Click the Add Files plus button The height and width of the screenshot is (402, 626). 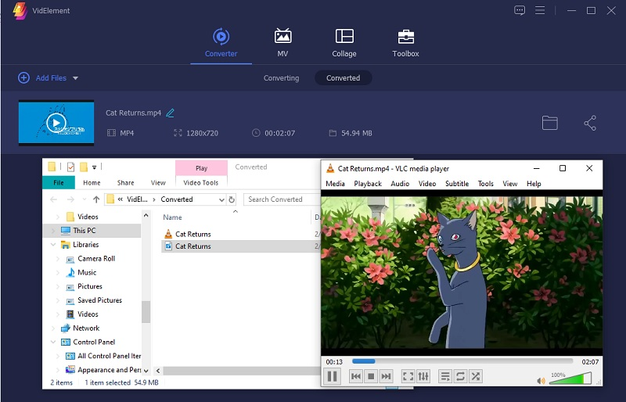[23, 78]
